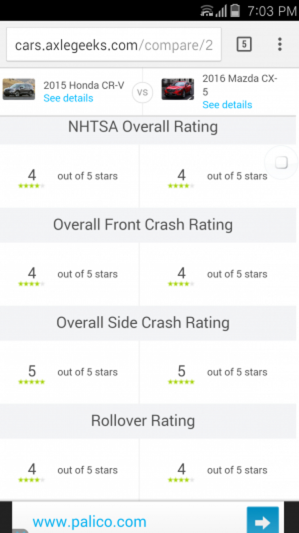This screenshot has width=299, height=533.
Task: Open the 2015 Honda CR-V thumbnail image
Action: point(19,89)
